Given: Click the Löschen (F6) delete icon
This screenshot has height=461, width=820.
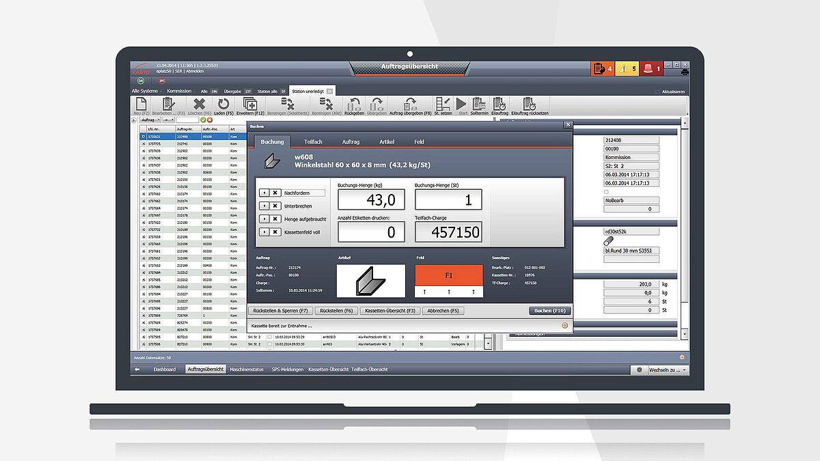Looking at the screenshot, I should (199, 104).
